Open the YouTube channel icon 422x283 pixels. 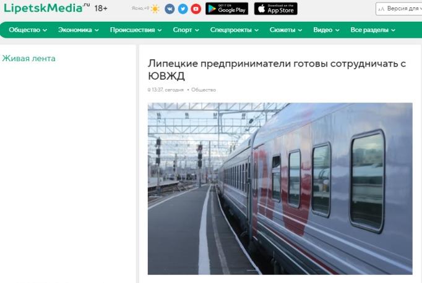tap(196, 9)
